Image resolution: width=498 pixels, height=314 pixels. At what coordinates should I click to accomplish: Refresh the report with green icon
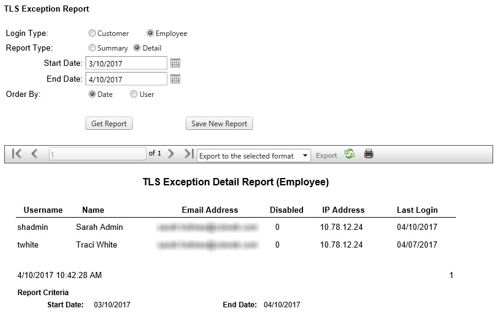click(x=350, y=154)
